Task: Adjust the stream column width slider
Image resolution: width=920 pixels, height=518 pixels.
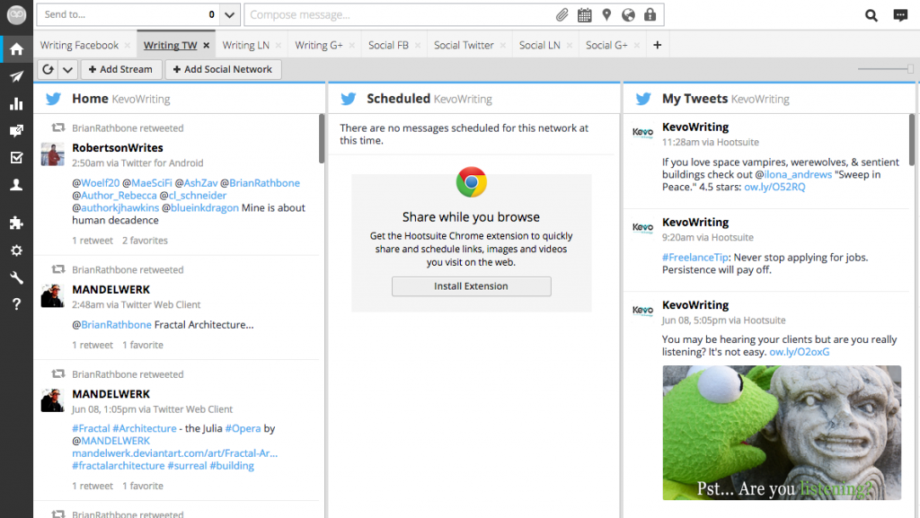Action: tap(910, 68)
